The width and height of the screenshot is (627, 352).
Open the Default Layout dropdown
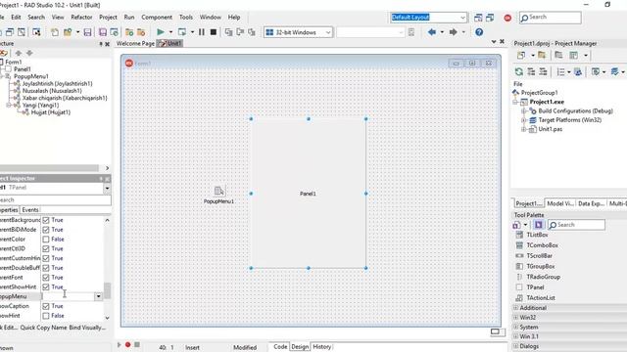pyautogui.click(x=462, y=18)
